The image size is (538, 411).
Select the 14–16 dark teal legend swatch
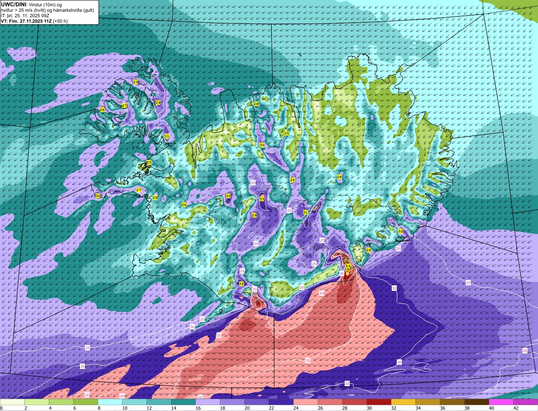pos(183,402)
